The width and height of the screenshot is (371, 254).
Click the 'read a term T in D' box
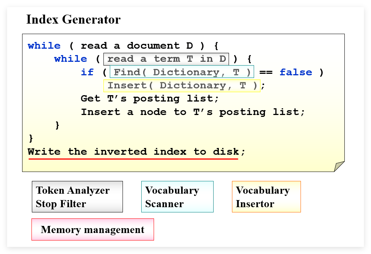(x=166, y=59)
